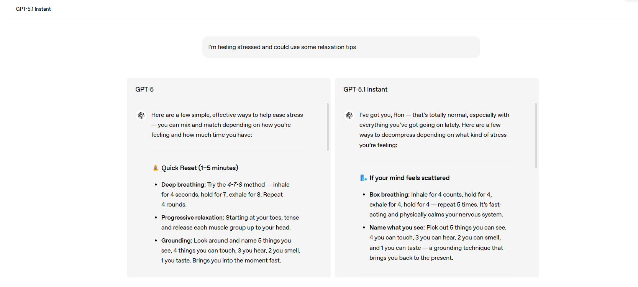This screenshot has width=638, height=287.
Task: Click the 'Grounding:' bold label
Action: coord(176,241)
